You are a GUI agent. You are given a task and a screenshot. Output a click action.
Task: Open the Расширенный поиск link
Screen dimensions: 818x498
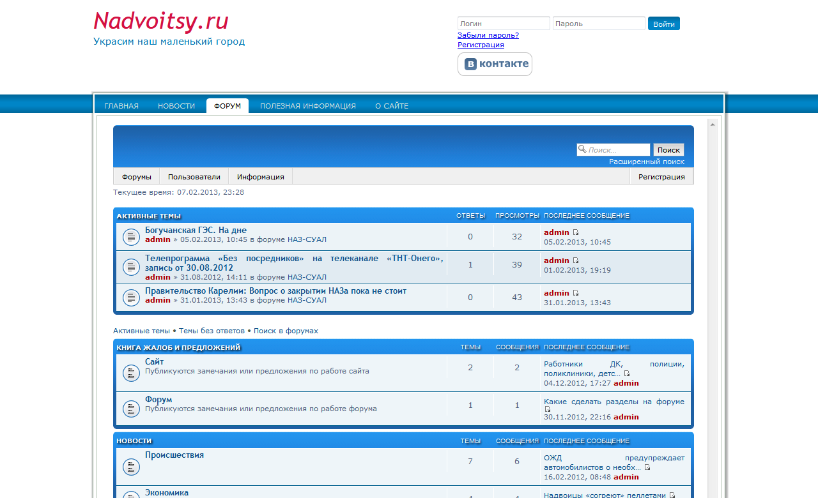pos(646,162)
